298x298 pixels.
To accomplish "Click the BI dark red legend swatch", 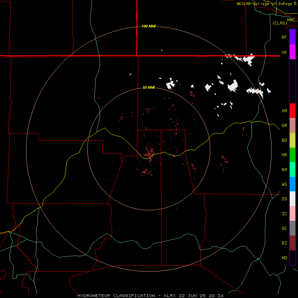I will [x=292, y=243].
